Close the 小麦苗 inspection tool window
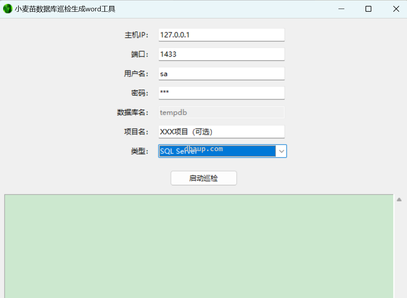This screenshot has height=298, width=407. tap(396, 9)
